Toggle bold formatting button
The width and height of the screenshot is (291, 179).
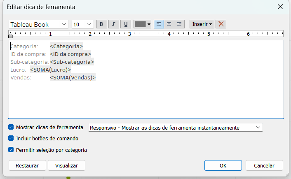point(102,24)
